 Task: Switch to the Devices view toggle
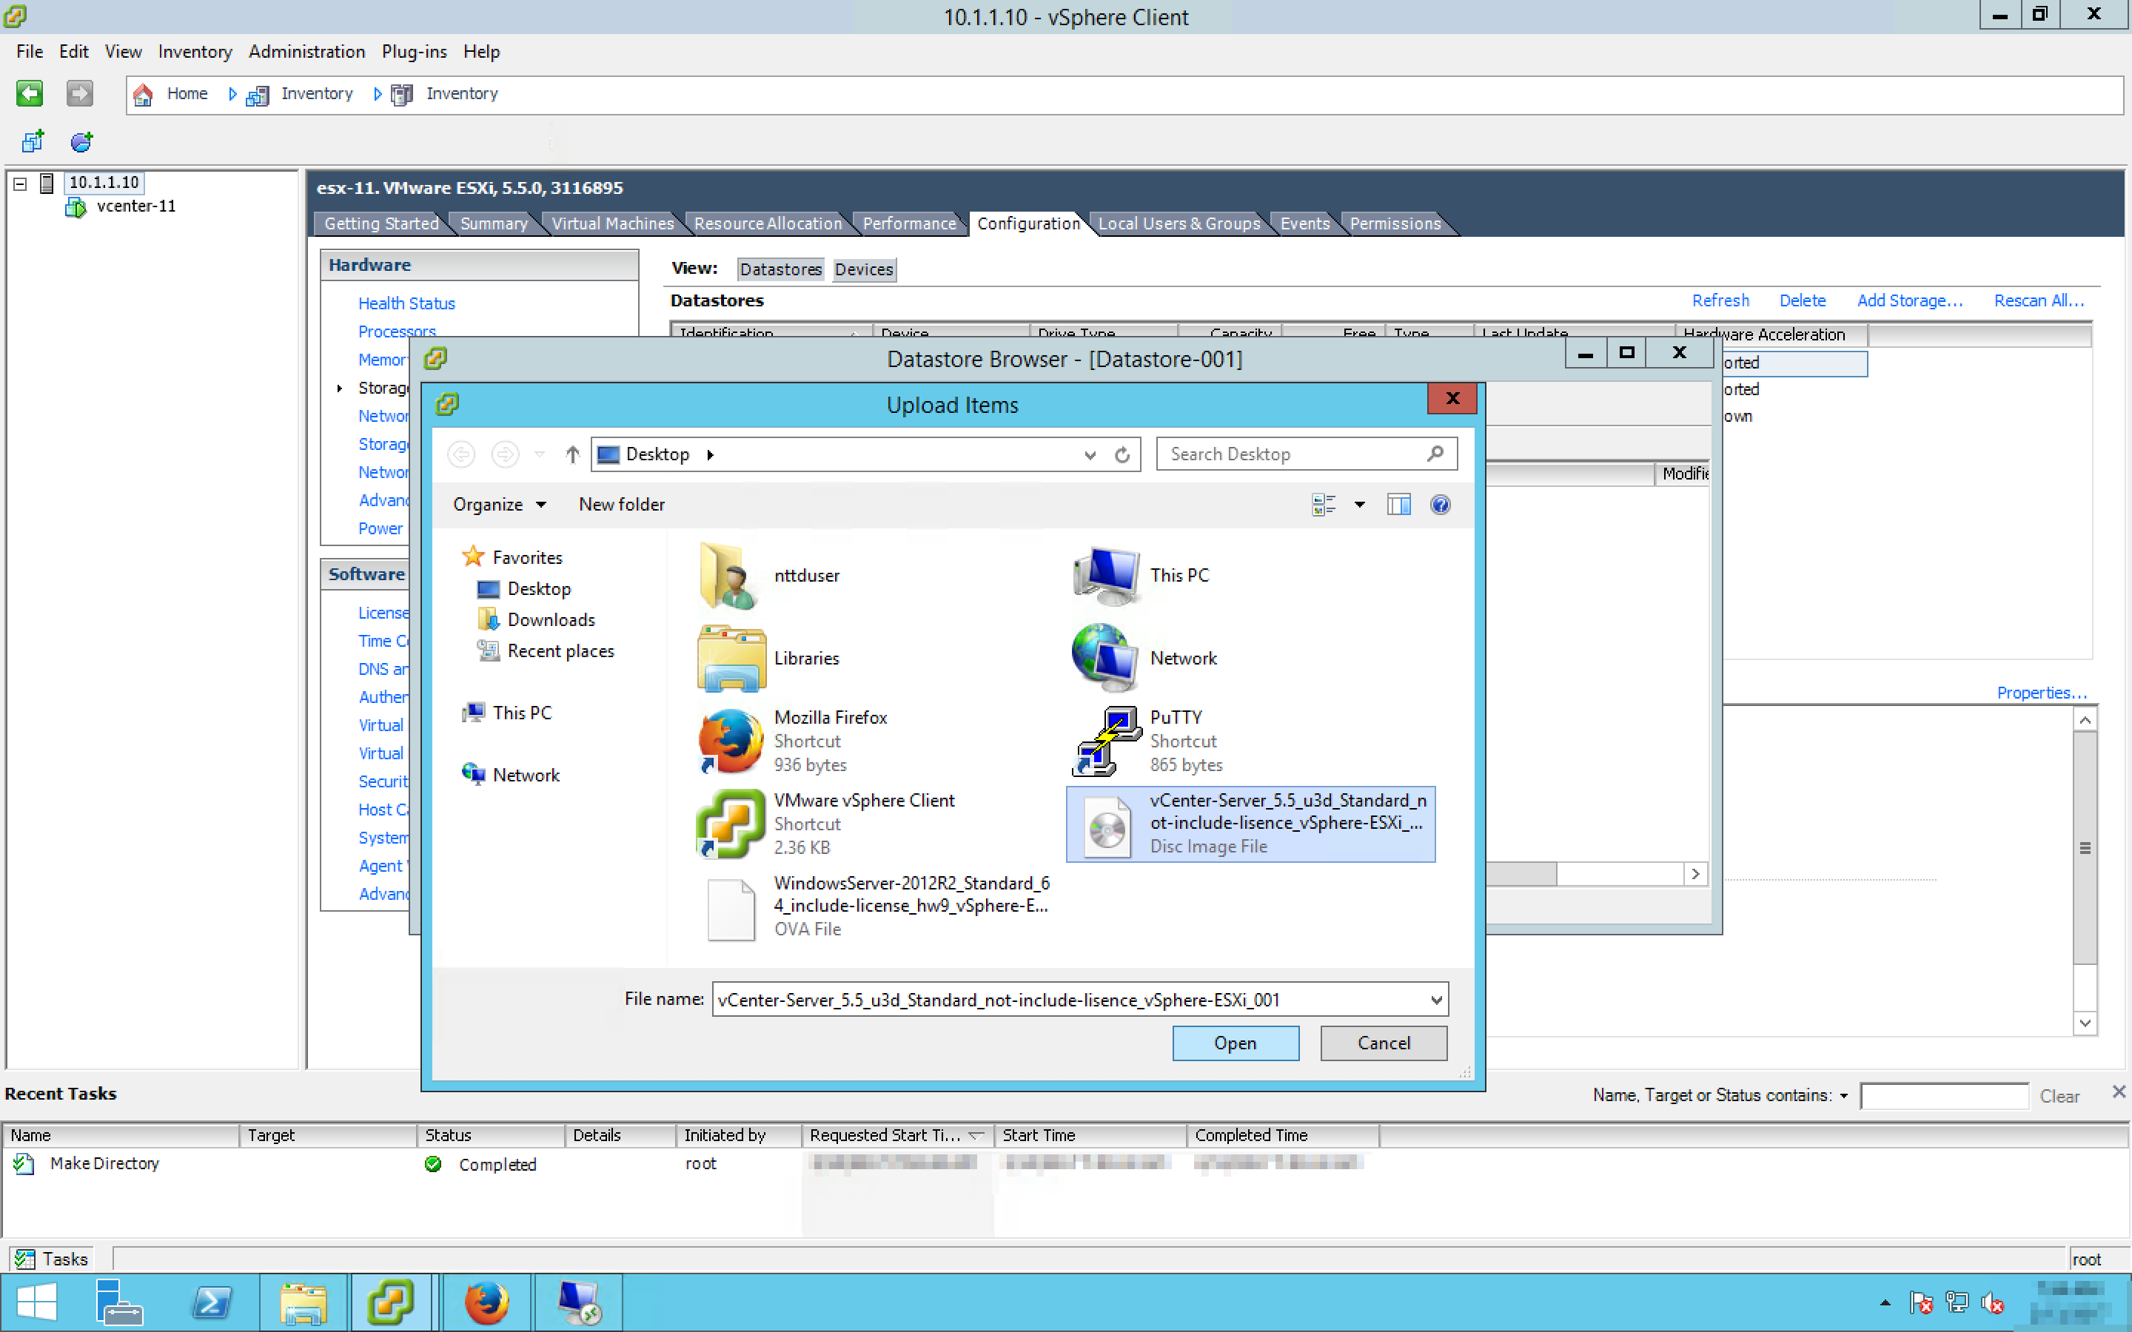click(x=863, y=269)
